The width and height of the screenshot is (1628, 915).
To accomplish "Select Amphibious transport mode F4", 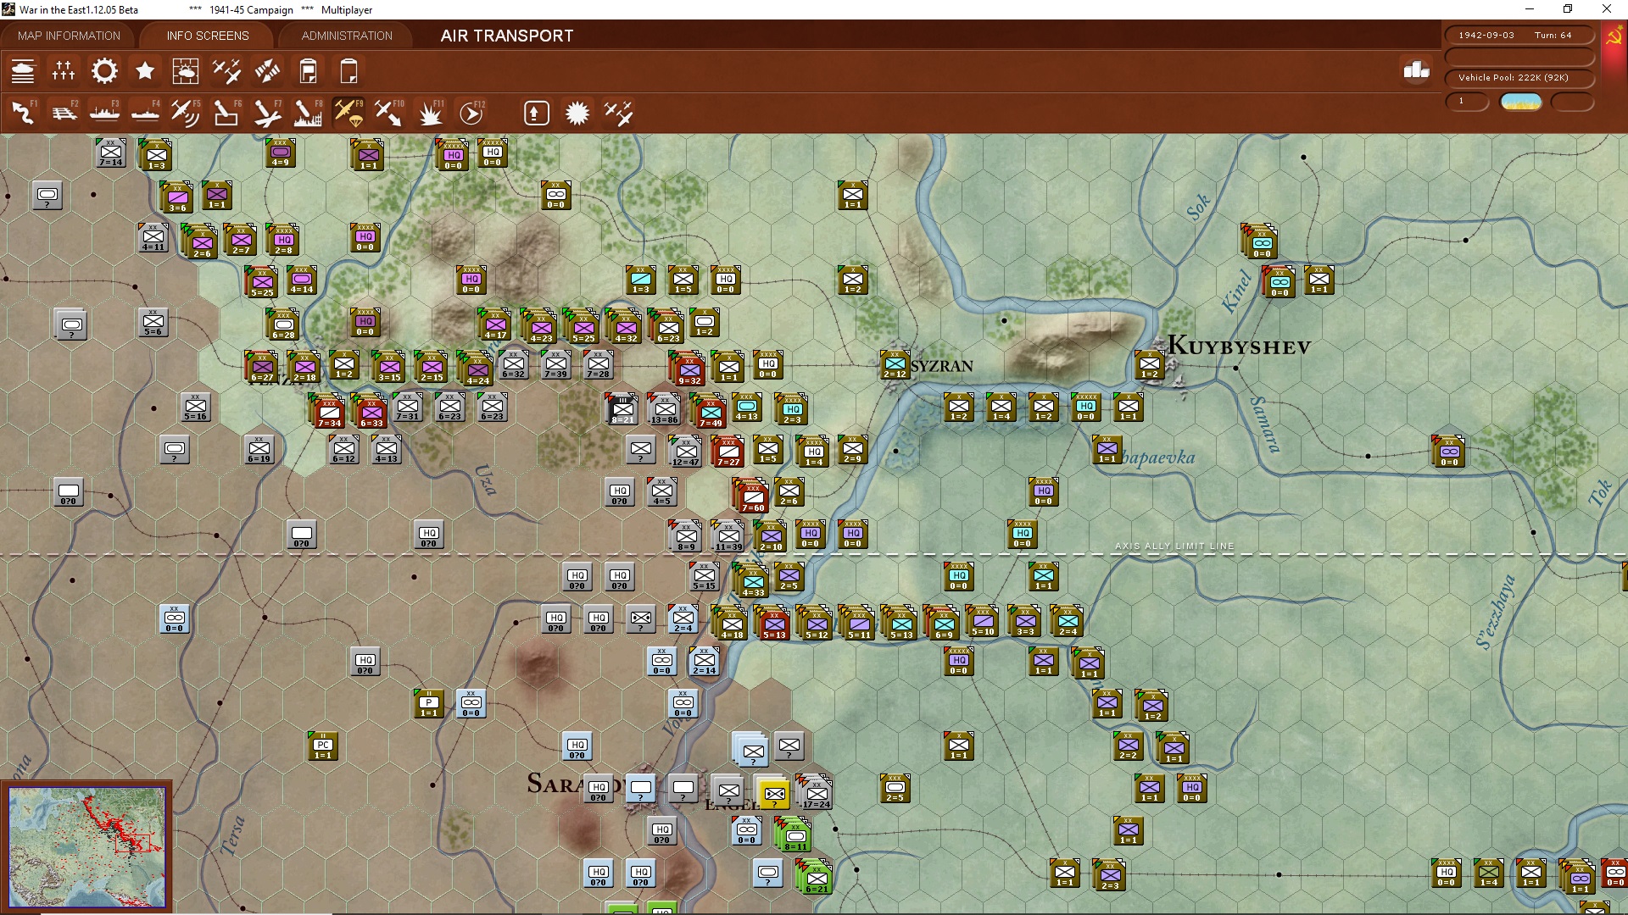I will point(145,113).
